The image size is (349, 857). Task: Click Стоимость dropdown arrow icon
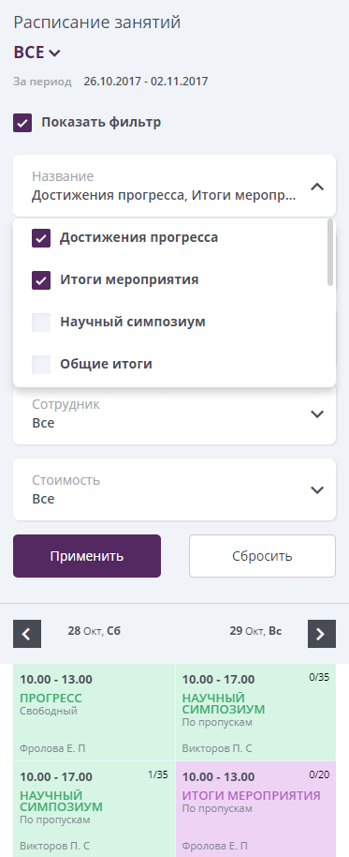[x=317, y=489]
